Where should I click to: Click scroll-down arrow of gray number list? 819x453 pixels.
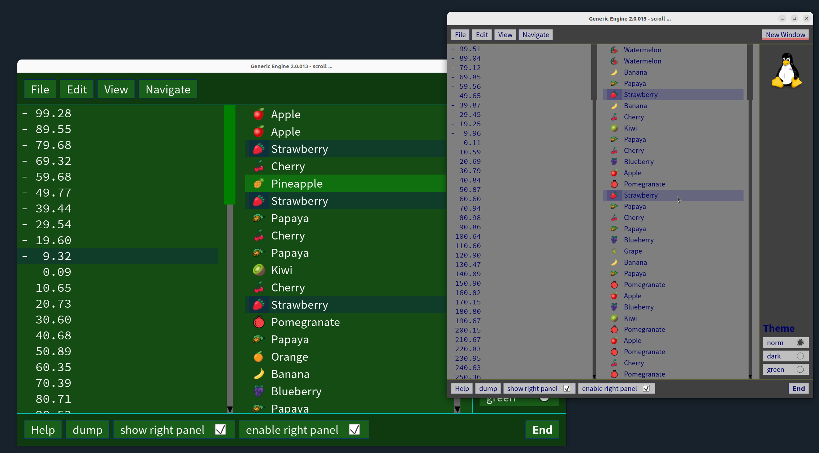(594, 377)
